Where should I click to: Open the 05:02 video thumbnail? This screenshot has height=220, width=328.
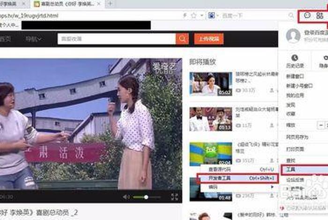pos(211,84)
